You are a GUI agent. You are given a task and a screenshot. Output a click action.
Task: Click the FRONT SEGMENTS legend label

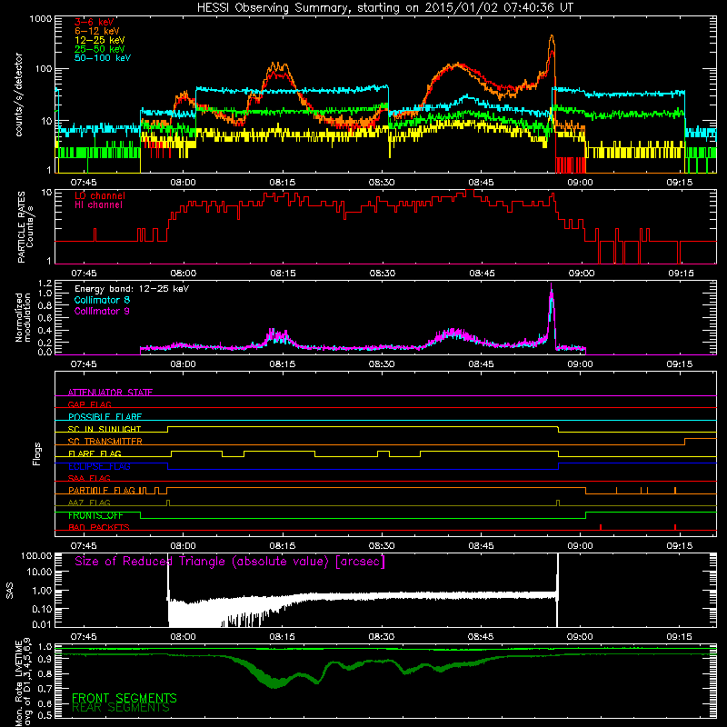[124, 698]
